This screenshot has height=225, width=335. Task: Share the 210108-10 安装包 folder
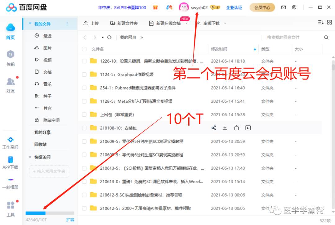(x=214, y=128)
